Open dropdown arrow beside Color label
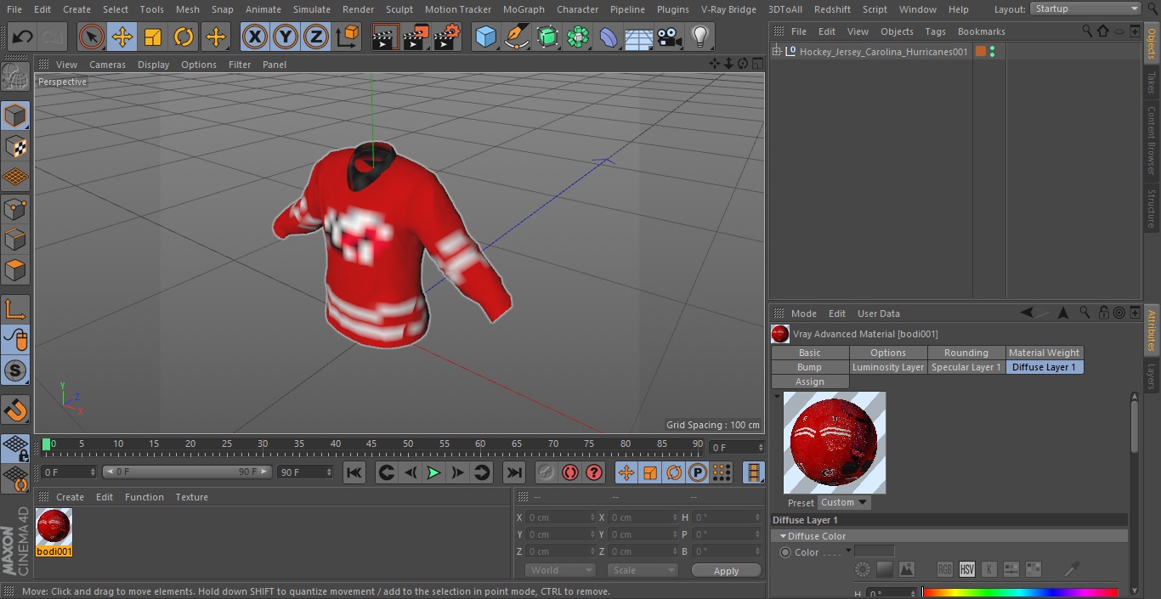 coord(848,551)
